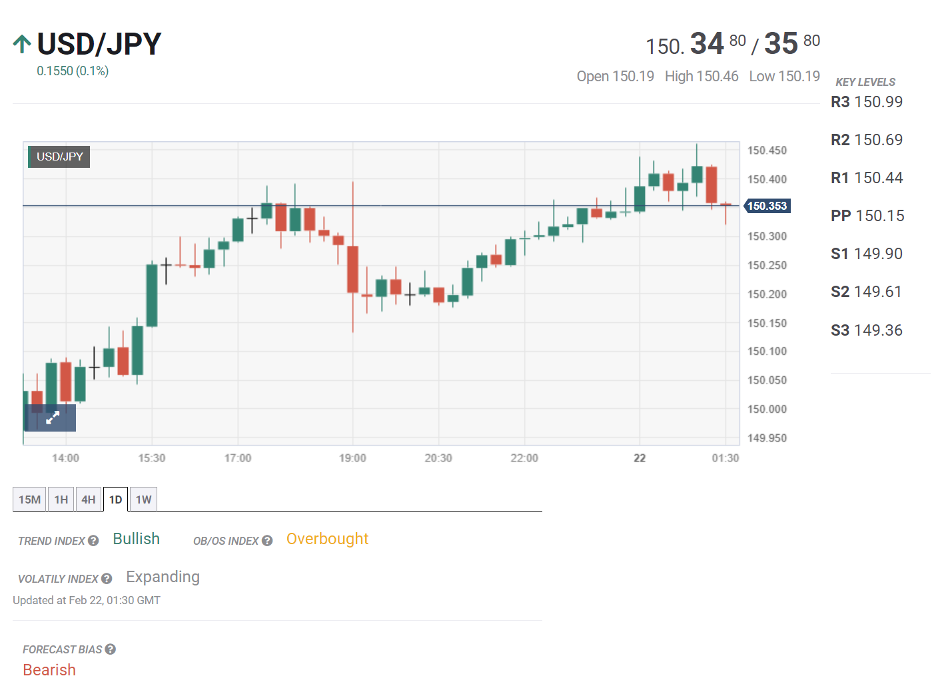Click the High 150.46 value

pyautogui.click(x=702, y=77)
